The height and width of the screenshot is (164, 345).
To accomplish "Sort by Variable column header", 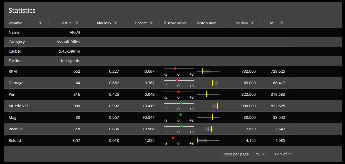I will click(15, 23).
